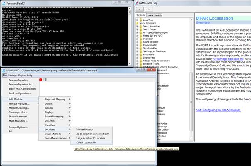Click the FFT Engine folder icon
Image resolution: width=251 pixels, height=166 pixels.
pos(141,33)
